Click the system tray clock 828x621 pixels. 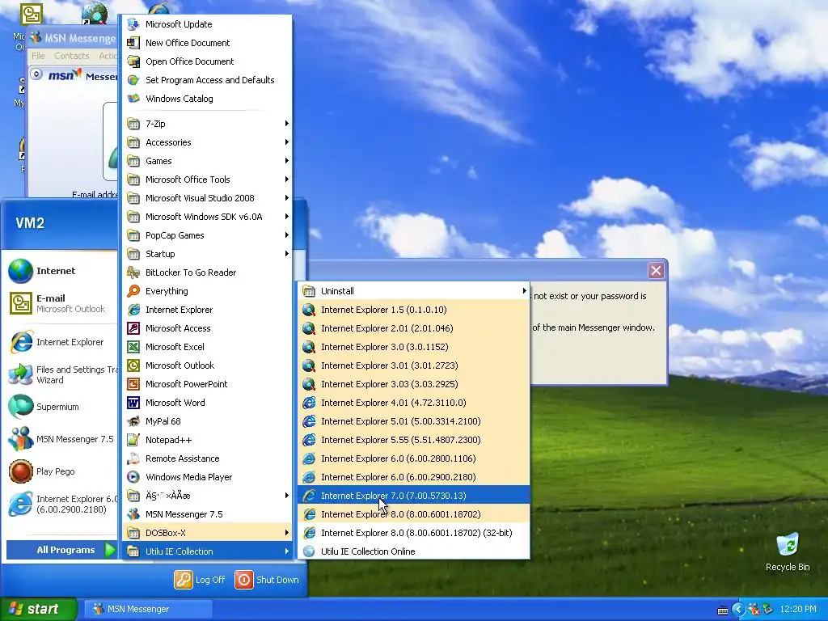click(798, 609)
